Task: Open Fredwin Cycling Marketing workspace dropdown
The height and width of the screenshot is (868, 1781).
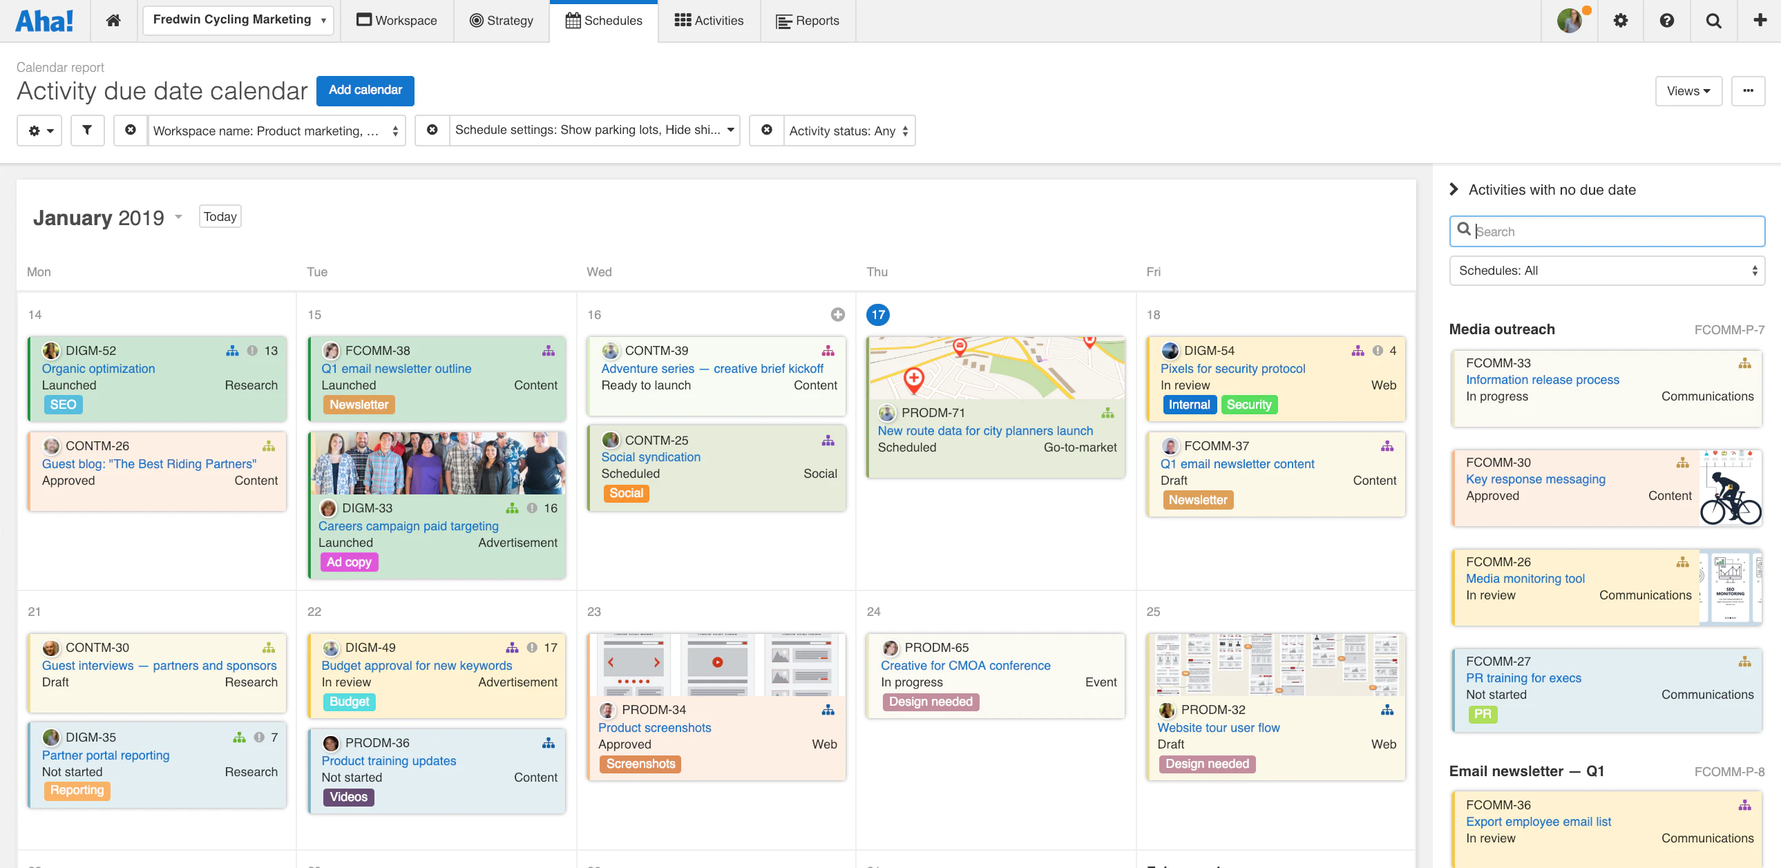Action: pyautogui.click(x=238, y=20)
